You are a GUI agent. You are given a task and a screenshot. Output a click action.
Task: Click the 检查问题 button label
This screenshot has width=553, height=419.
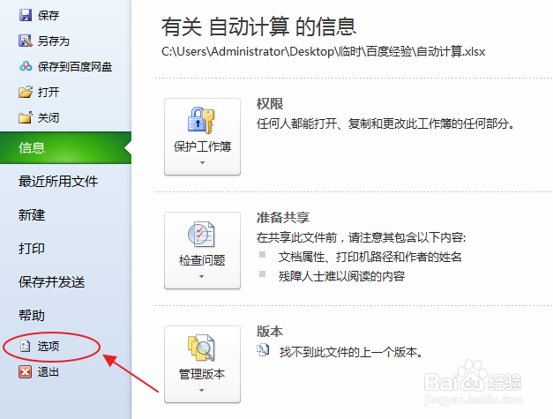202,260
